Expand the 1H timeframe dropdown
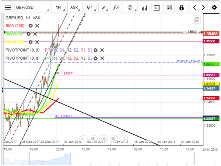Screen dimensions: 221x166 tap(58, 7)
